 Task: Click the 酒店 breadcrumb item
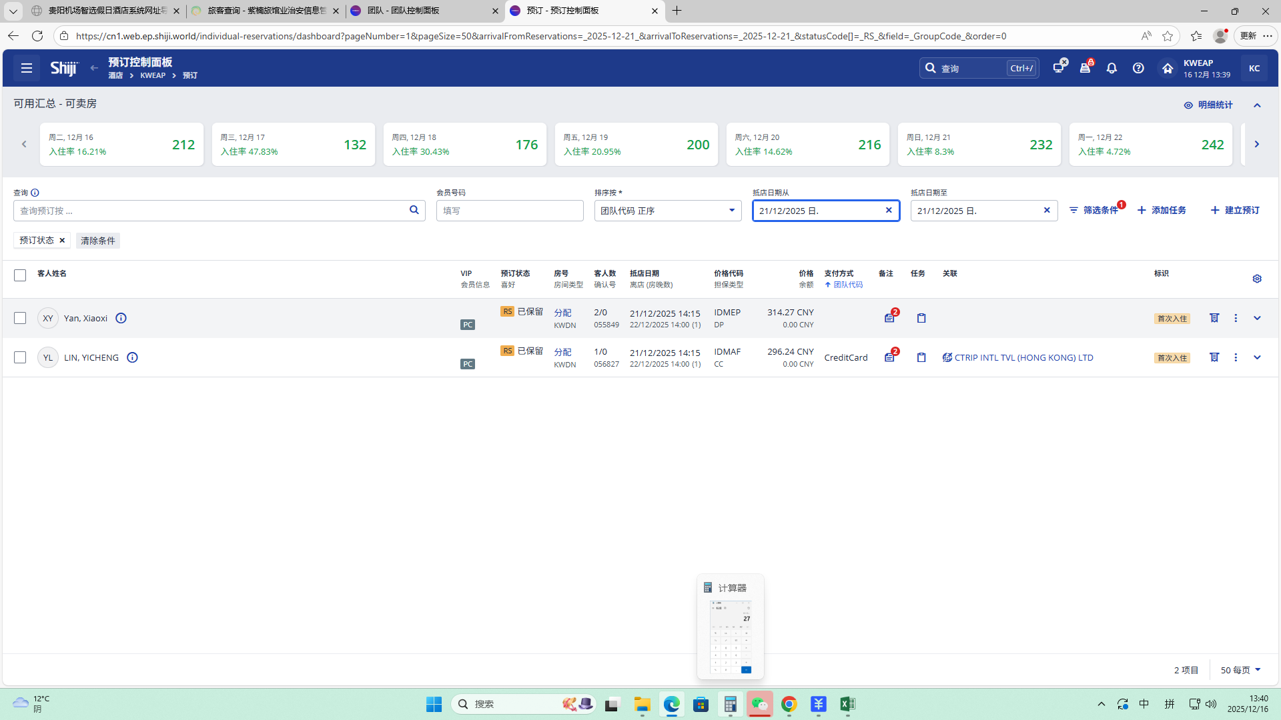pyautogui.click(x=115, y=75)
